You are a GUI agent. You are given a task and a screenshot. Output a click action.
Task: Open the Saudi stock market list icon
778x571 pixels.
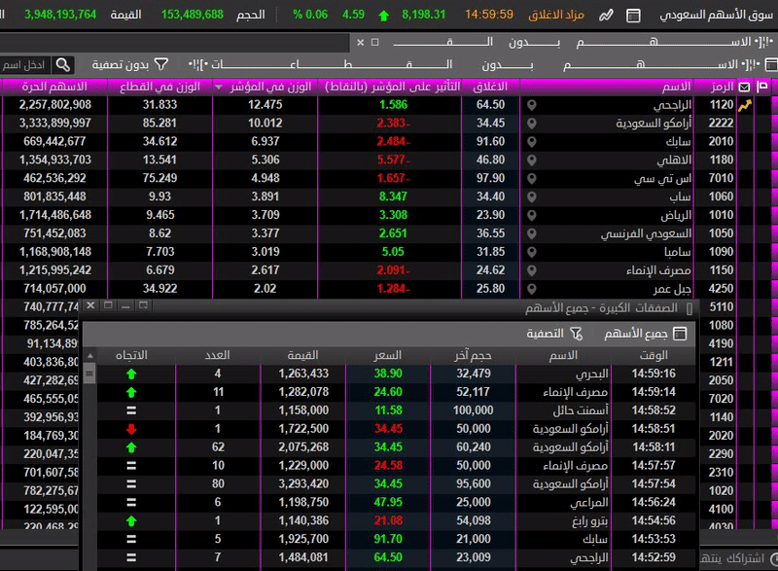click(634, 15)
